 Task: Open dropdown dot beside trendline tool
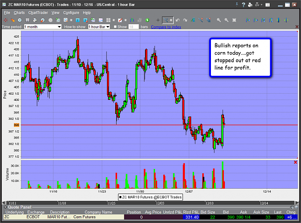pos(171,20)
